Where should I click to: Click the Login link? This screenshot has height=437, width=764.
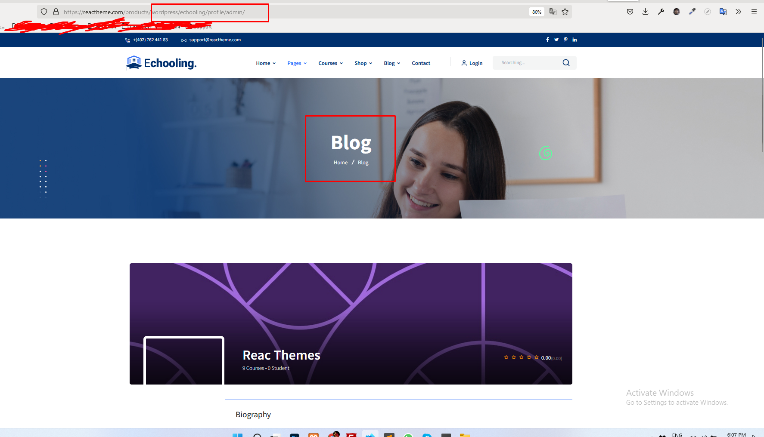coord(472,63)
